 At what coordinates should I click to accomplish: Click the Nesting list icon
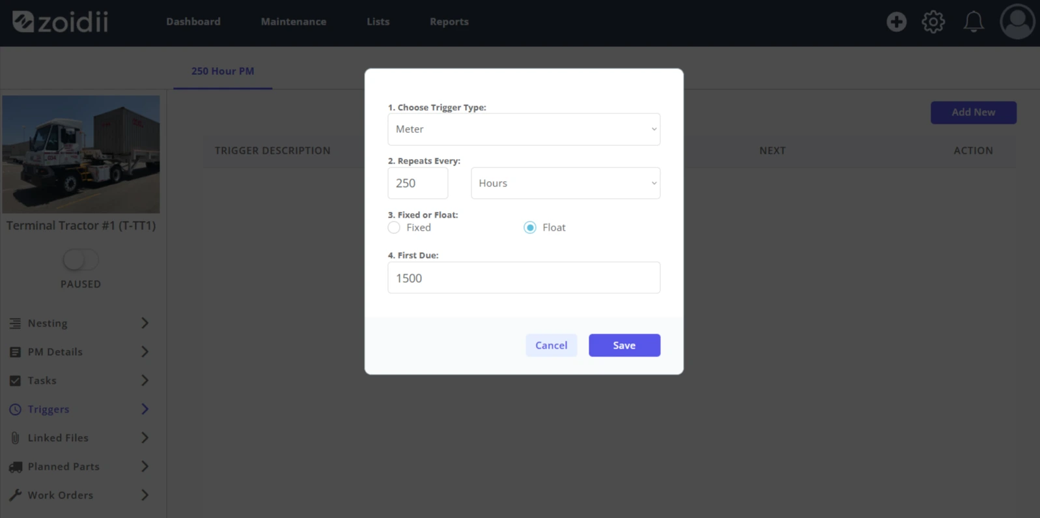pyautogui.click(x=15, y=323)
